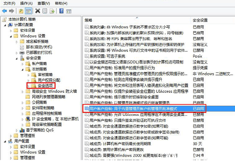Click the Delete X toolbar icon
The height and width of the screenshot is (161, 235).
pyautogui.click(x=38, y=11)
